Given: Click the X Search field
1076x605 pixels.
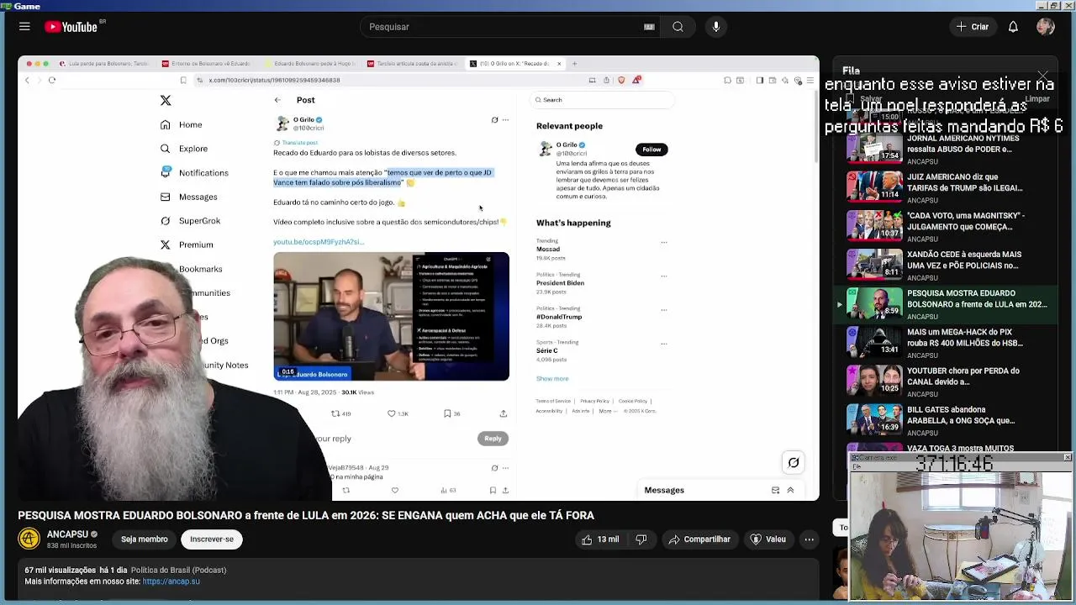Looking at the screenshot, I should point(602,100).
